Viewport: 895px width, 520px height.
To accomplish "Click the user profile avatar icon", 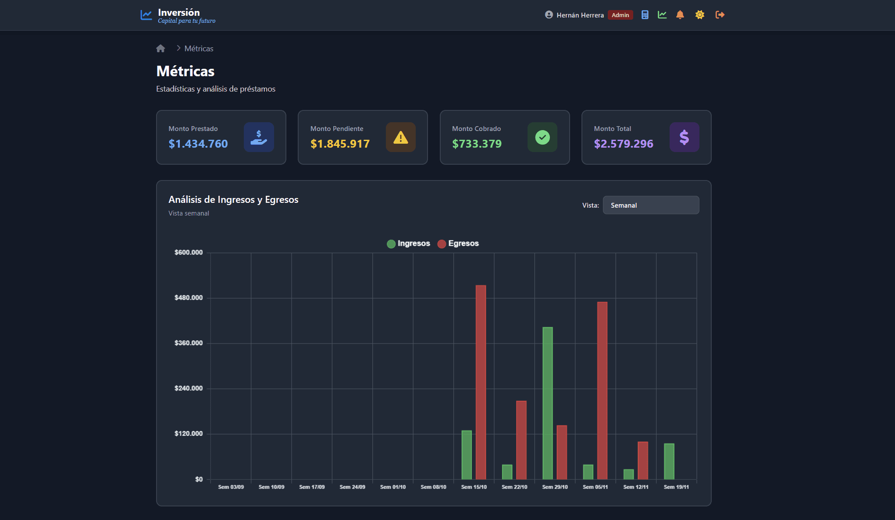I will click(549, 15).
